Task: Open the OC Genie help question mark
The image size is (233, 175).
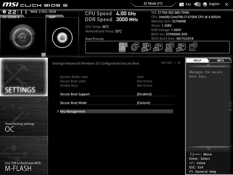Action: coord(43,55)
